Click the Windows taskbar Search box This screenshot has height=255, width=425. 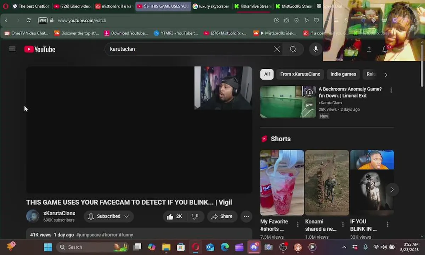point(92,247)
